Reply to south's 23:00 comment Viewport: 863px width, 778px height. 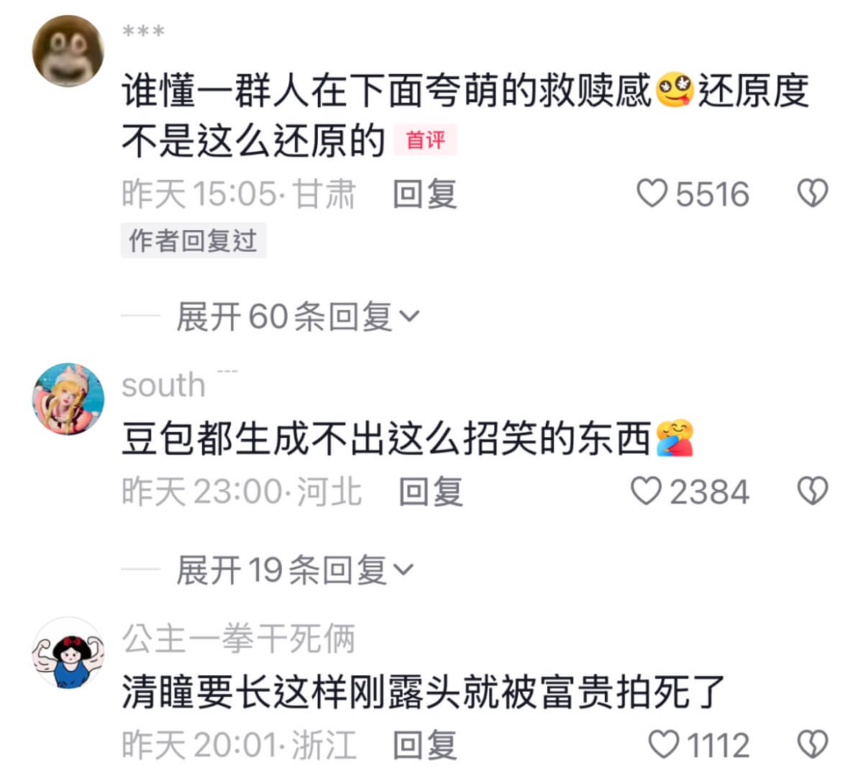[430, 491]
